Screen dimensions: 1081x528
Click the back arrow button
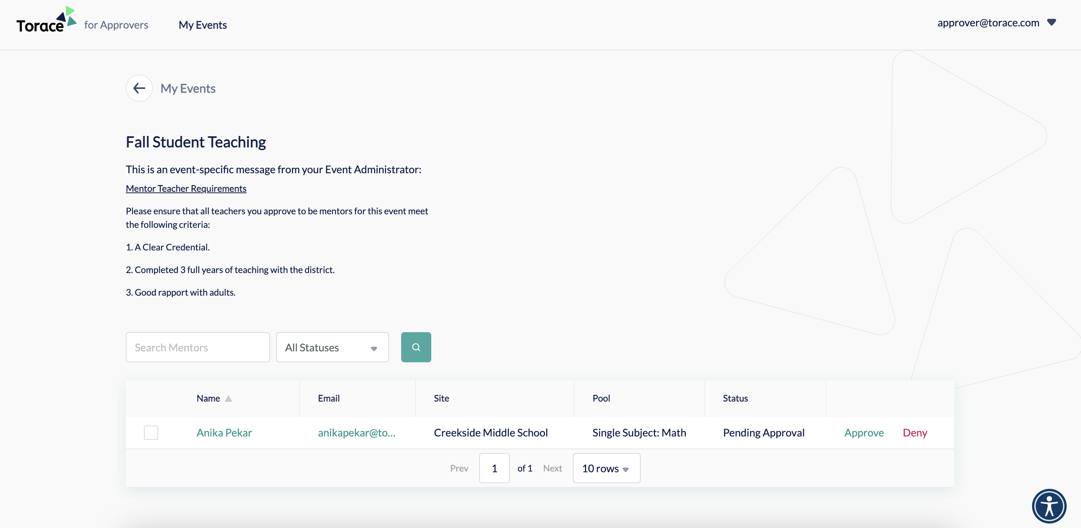[x=139, y=88]
